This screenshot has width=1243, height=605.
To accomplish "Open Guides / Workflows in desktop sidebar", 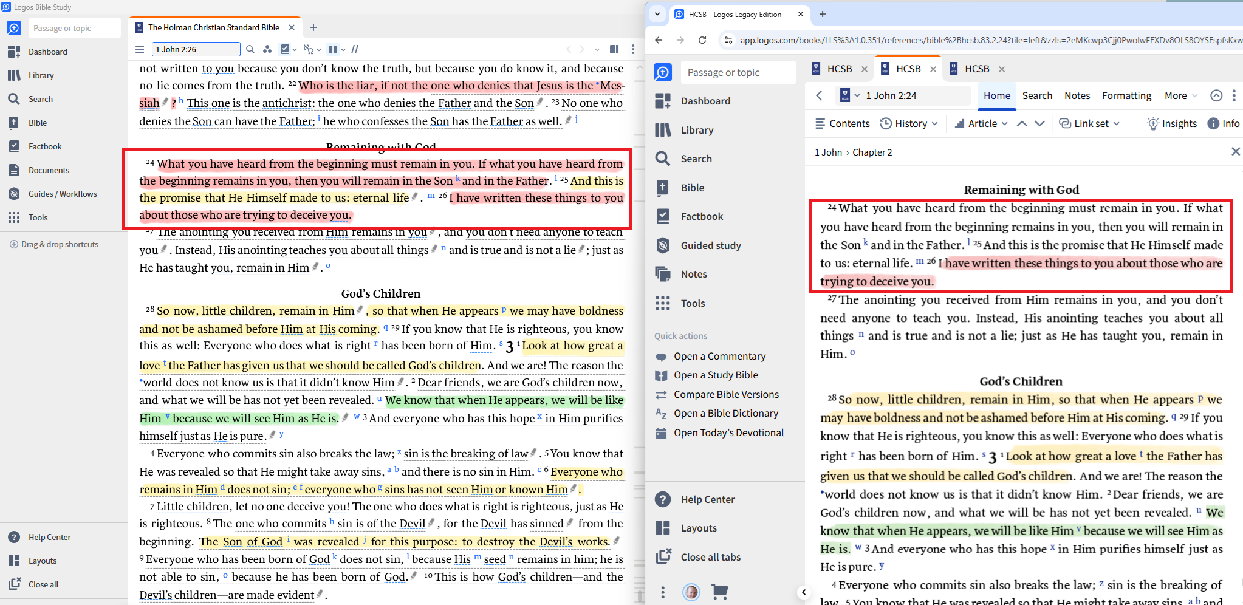I will pos(53,194).
